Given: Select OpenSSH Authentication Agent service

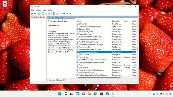Looking at the screenshot, I should [x=106, y=26].
